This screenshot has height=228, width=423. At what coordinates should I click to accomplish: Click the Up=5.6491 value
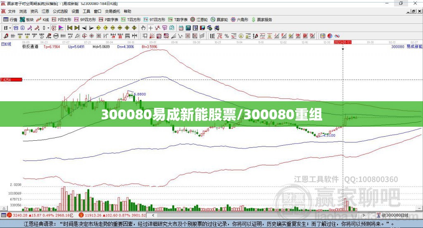pyautogui.click(x=76, y=47)
